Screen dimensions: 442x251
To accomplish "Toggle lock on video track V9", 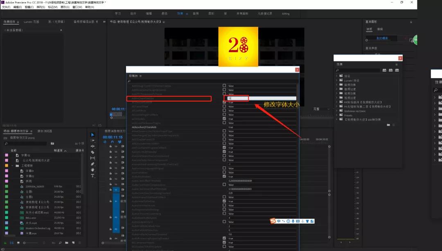I will point(110,146).
